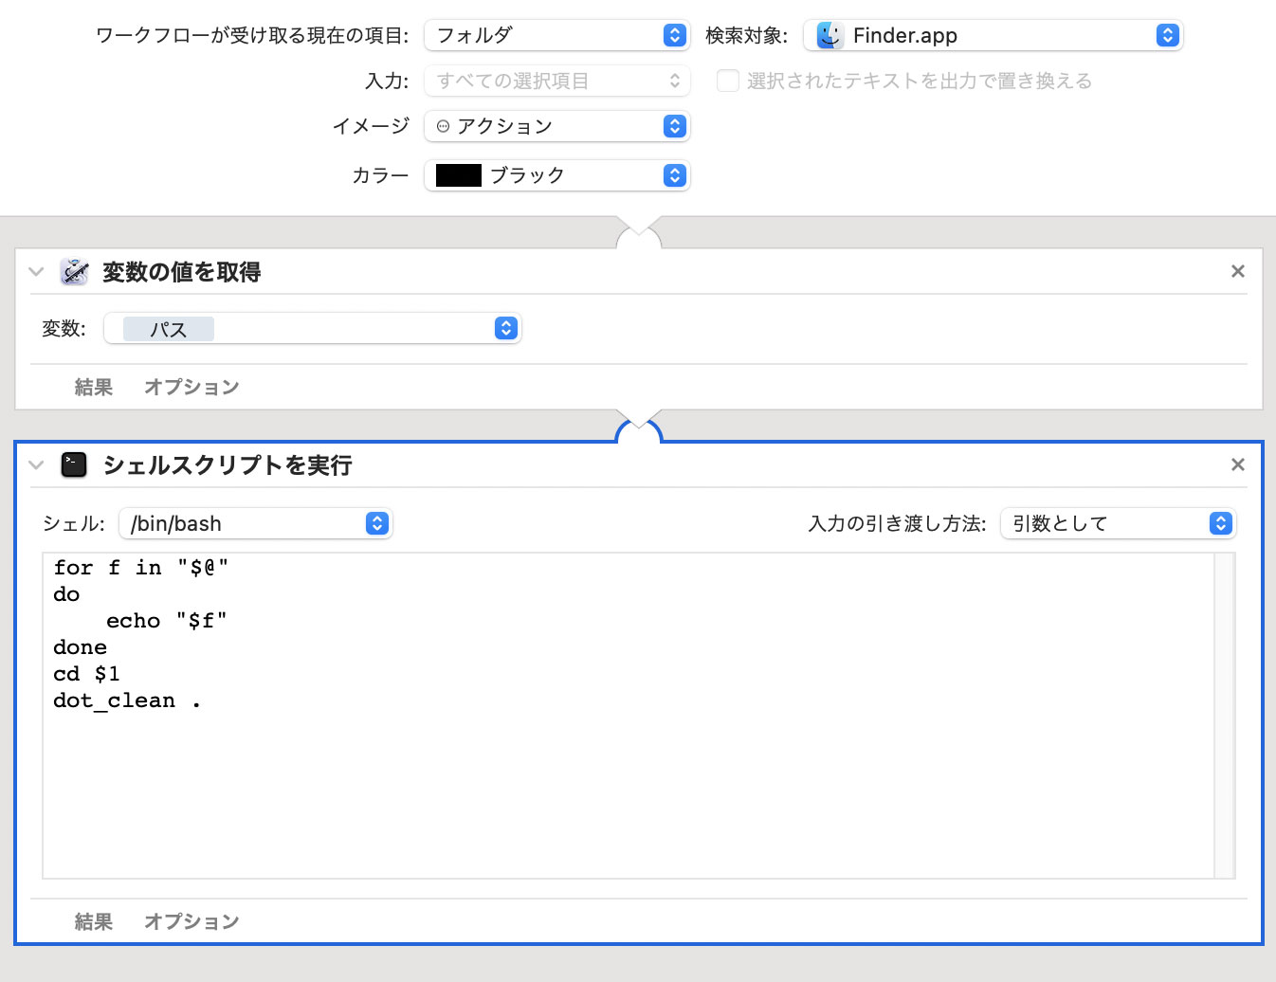Image resolution: width=1276 pixels, height=982 pixels.
Task: Enable 選択されたテキストを出力で置き換える checkbox
Action: (728, 82)
